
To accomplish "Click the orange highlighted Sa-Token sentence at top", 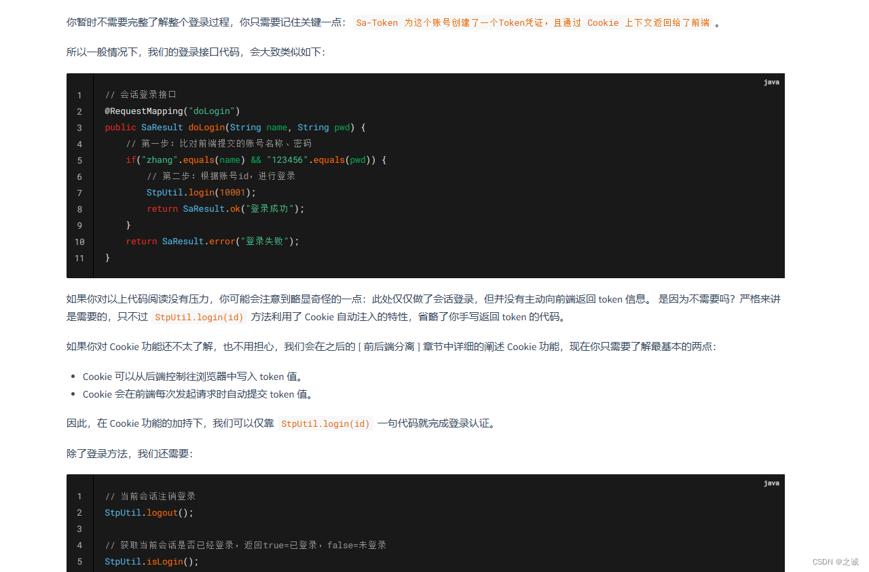I will point(533,22).
